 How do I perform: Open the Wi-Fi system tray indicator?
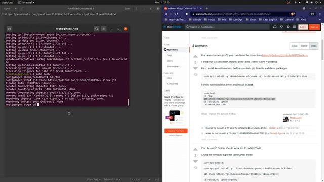coord(307,2)
